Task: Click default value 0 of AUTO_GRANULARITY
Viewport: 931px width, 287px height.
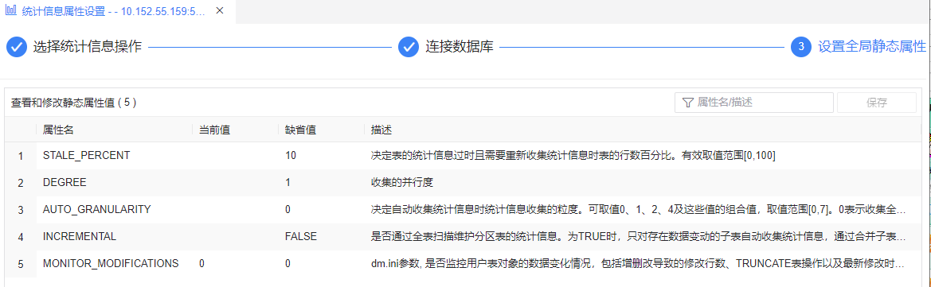Action: click(288, 209)
